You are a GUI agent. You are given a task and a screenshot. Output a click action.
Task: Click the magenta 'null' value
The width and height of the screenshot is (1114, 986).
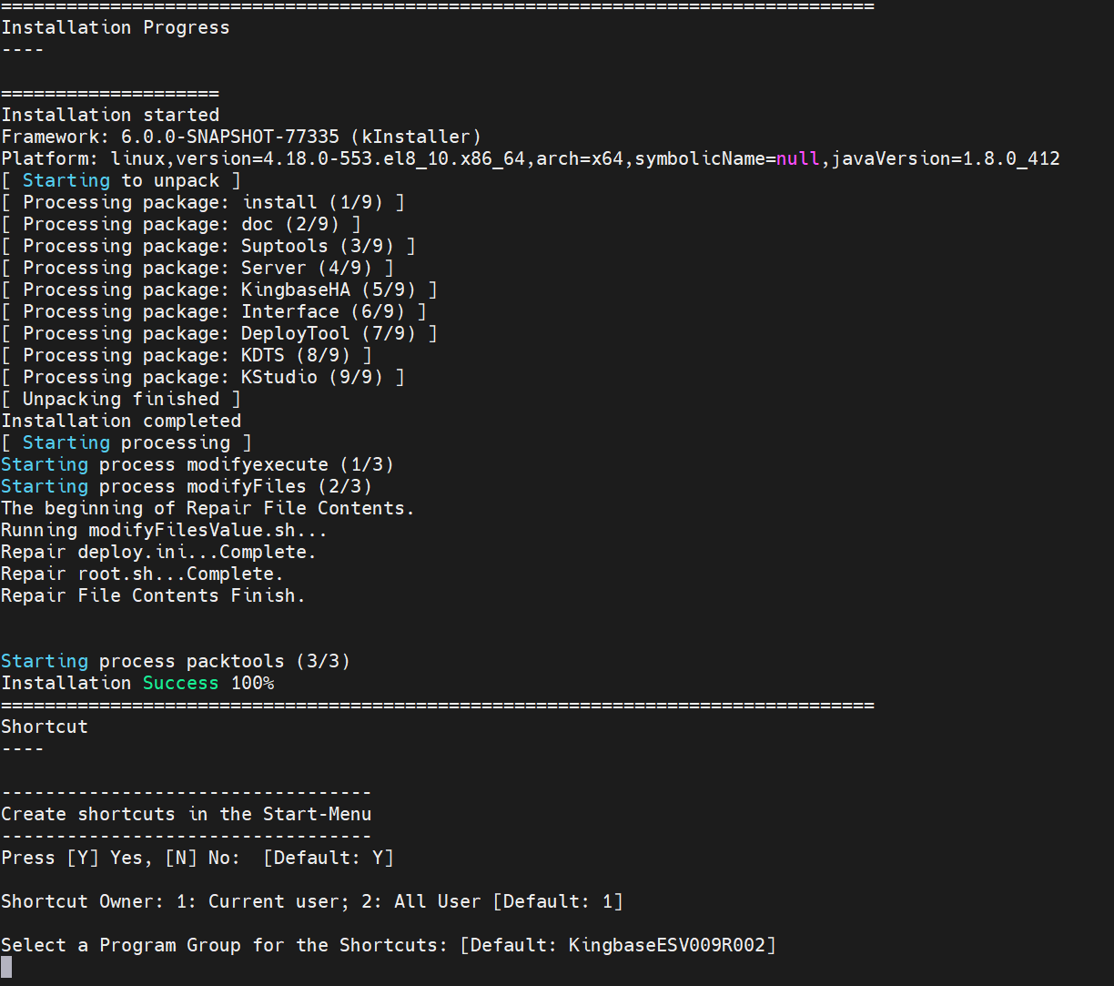click(x=798, y=158)
